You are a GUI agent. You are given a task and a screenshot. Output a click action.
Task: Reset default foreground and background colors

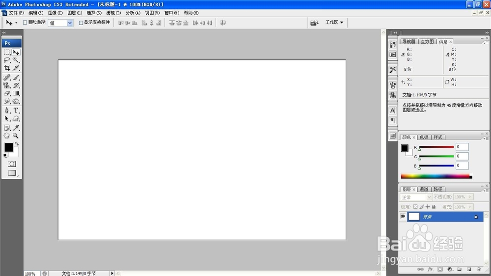(5, 156)
